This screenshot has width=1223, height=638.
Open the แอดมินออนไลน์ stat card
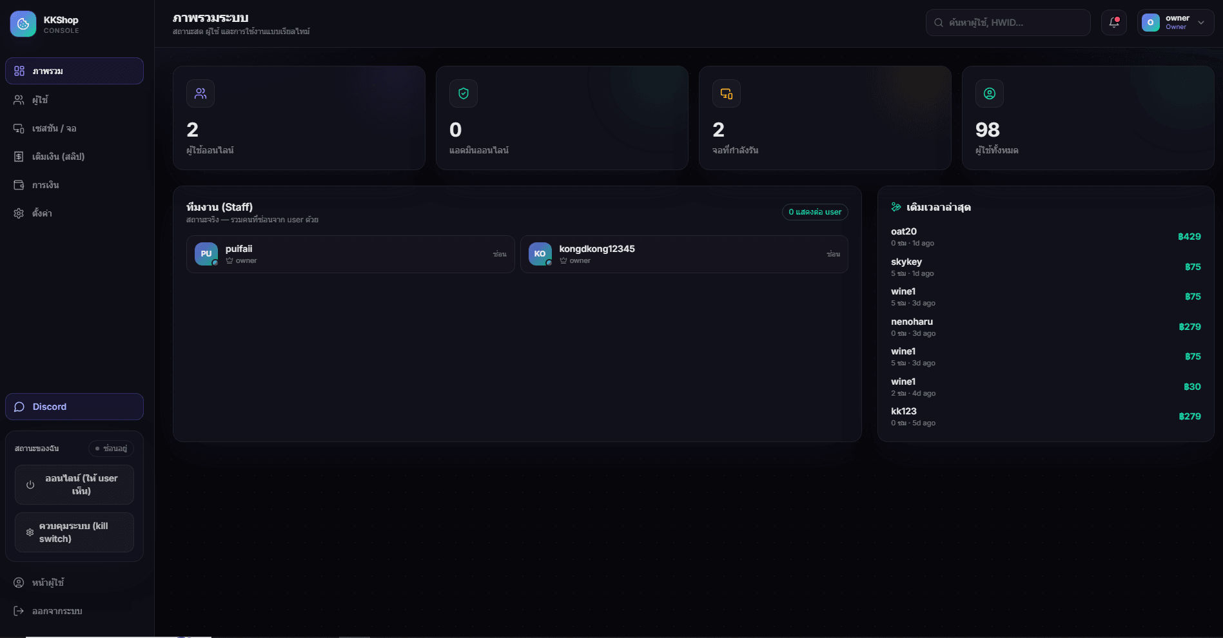pyautogui.click(x=562, y=118)
